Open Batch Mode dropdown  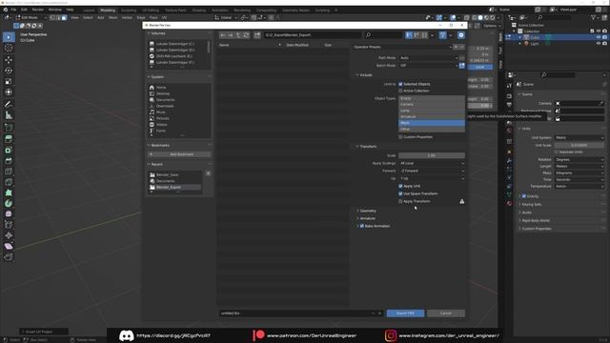(428, 66)
